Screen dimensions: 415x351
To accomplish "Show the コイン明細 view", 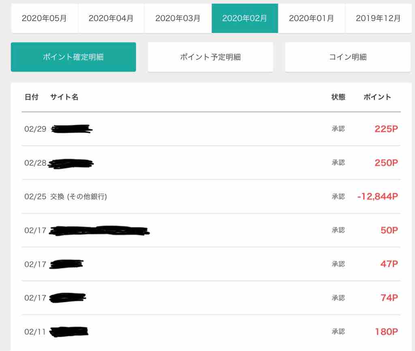I will (348, 57).
